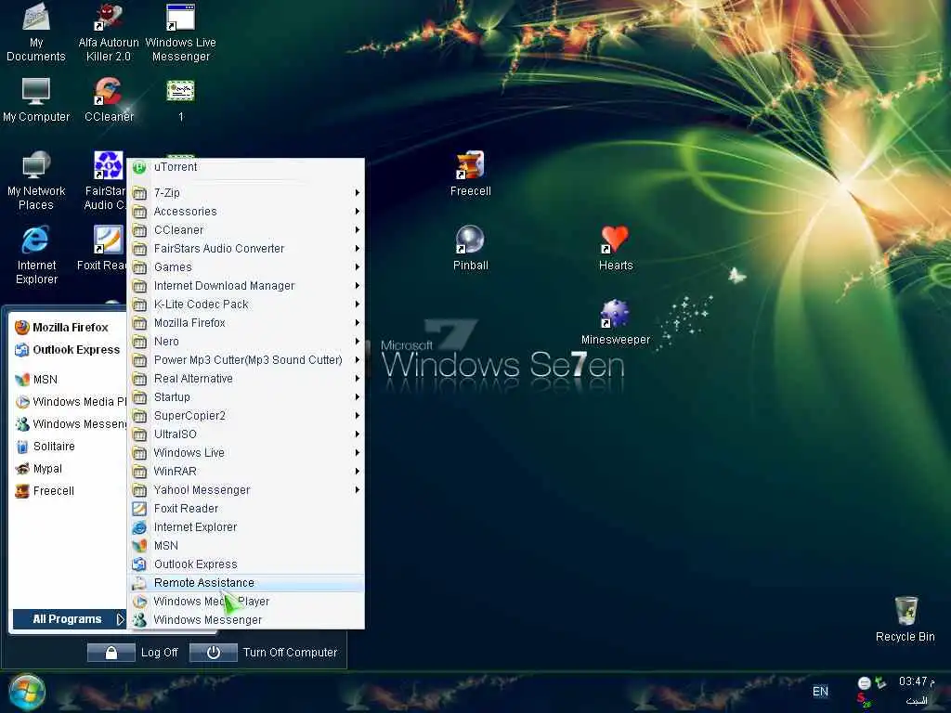The height and width of the screenshot is (713, 951).
Task: Expand the CCleaner program folder
Action: tap(247, 230)
